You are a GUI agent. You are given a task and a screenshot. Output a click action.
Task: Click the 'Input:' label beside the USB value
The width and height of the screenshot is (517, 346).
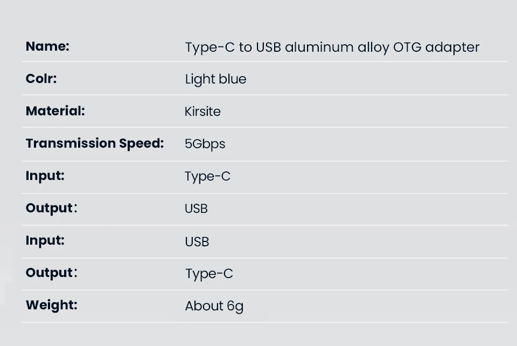[x=45, y=240]
